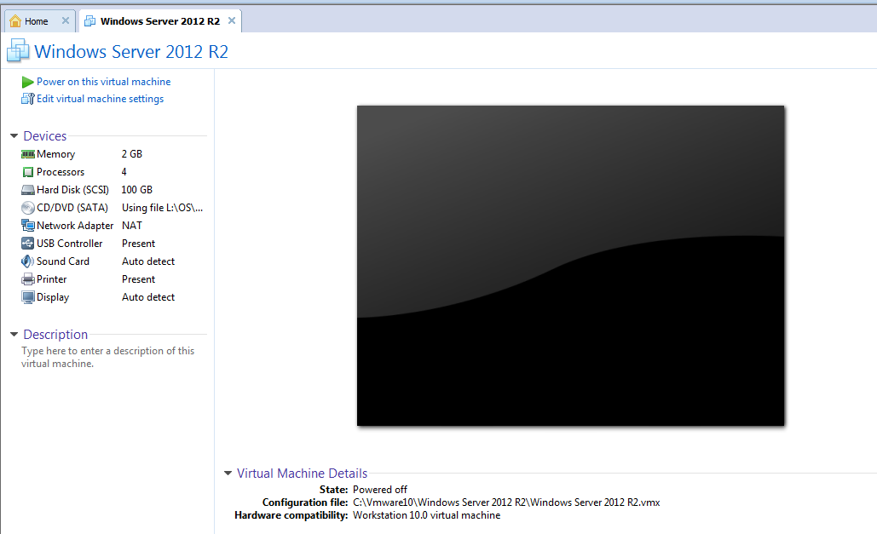Click the processors value 4
This screenshot has width=877, height=534.
(124, 172)
